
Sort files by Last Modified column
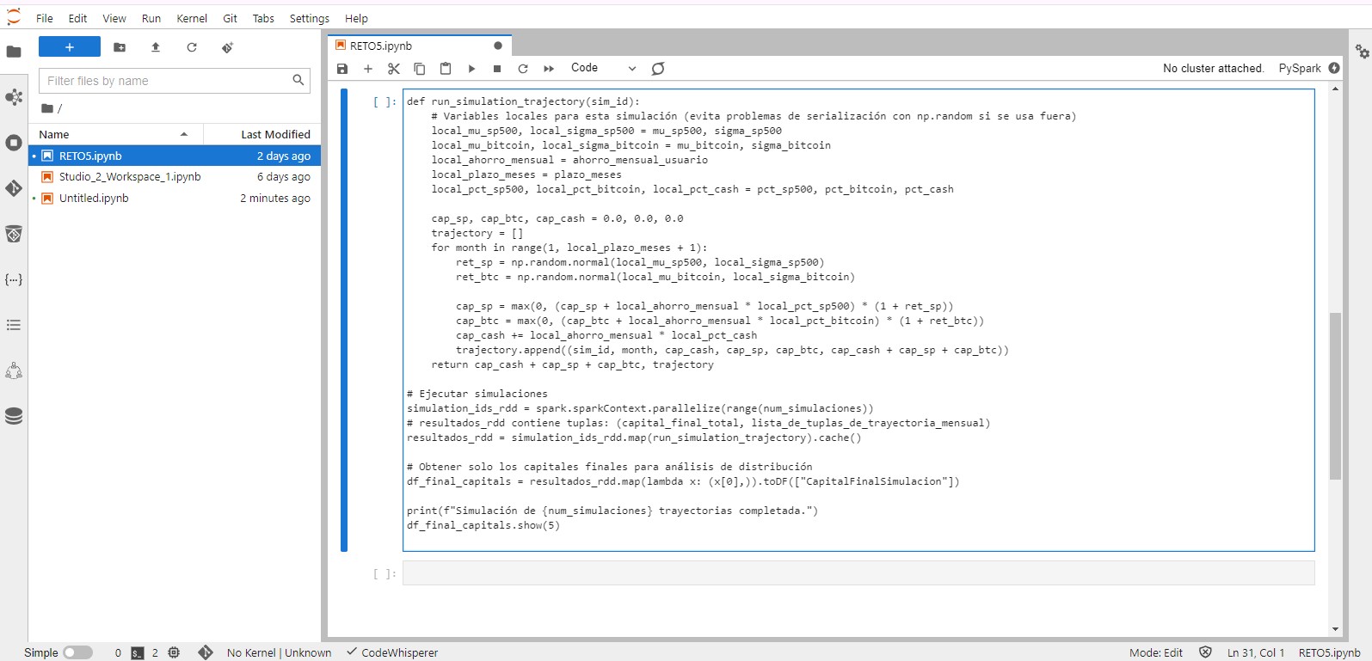pyautogui.click(x=263, y=134)
